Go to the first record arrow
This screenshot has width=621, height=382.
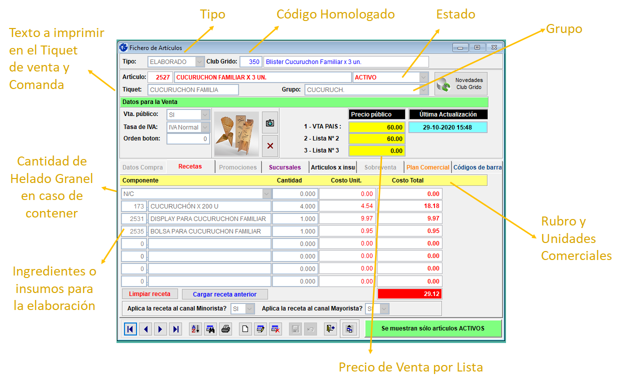[130, 329]
